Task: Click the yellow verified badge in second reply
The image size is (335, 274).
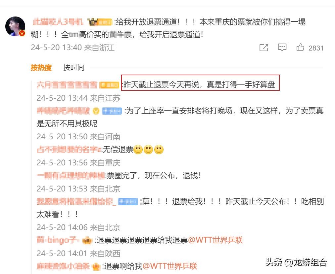Action: (x=96, y=111)
